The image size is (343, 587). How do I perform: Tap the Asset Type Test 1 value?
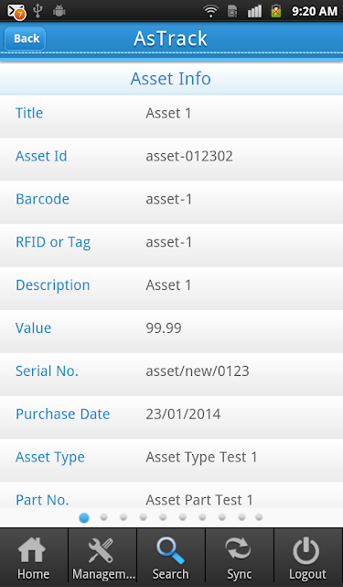[201, 457]
